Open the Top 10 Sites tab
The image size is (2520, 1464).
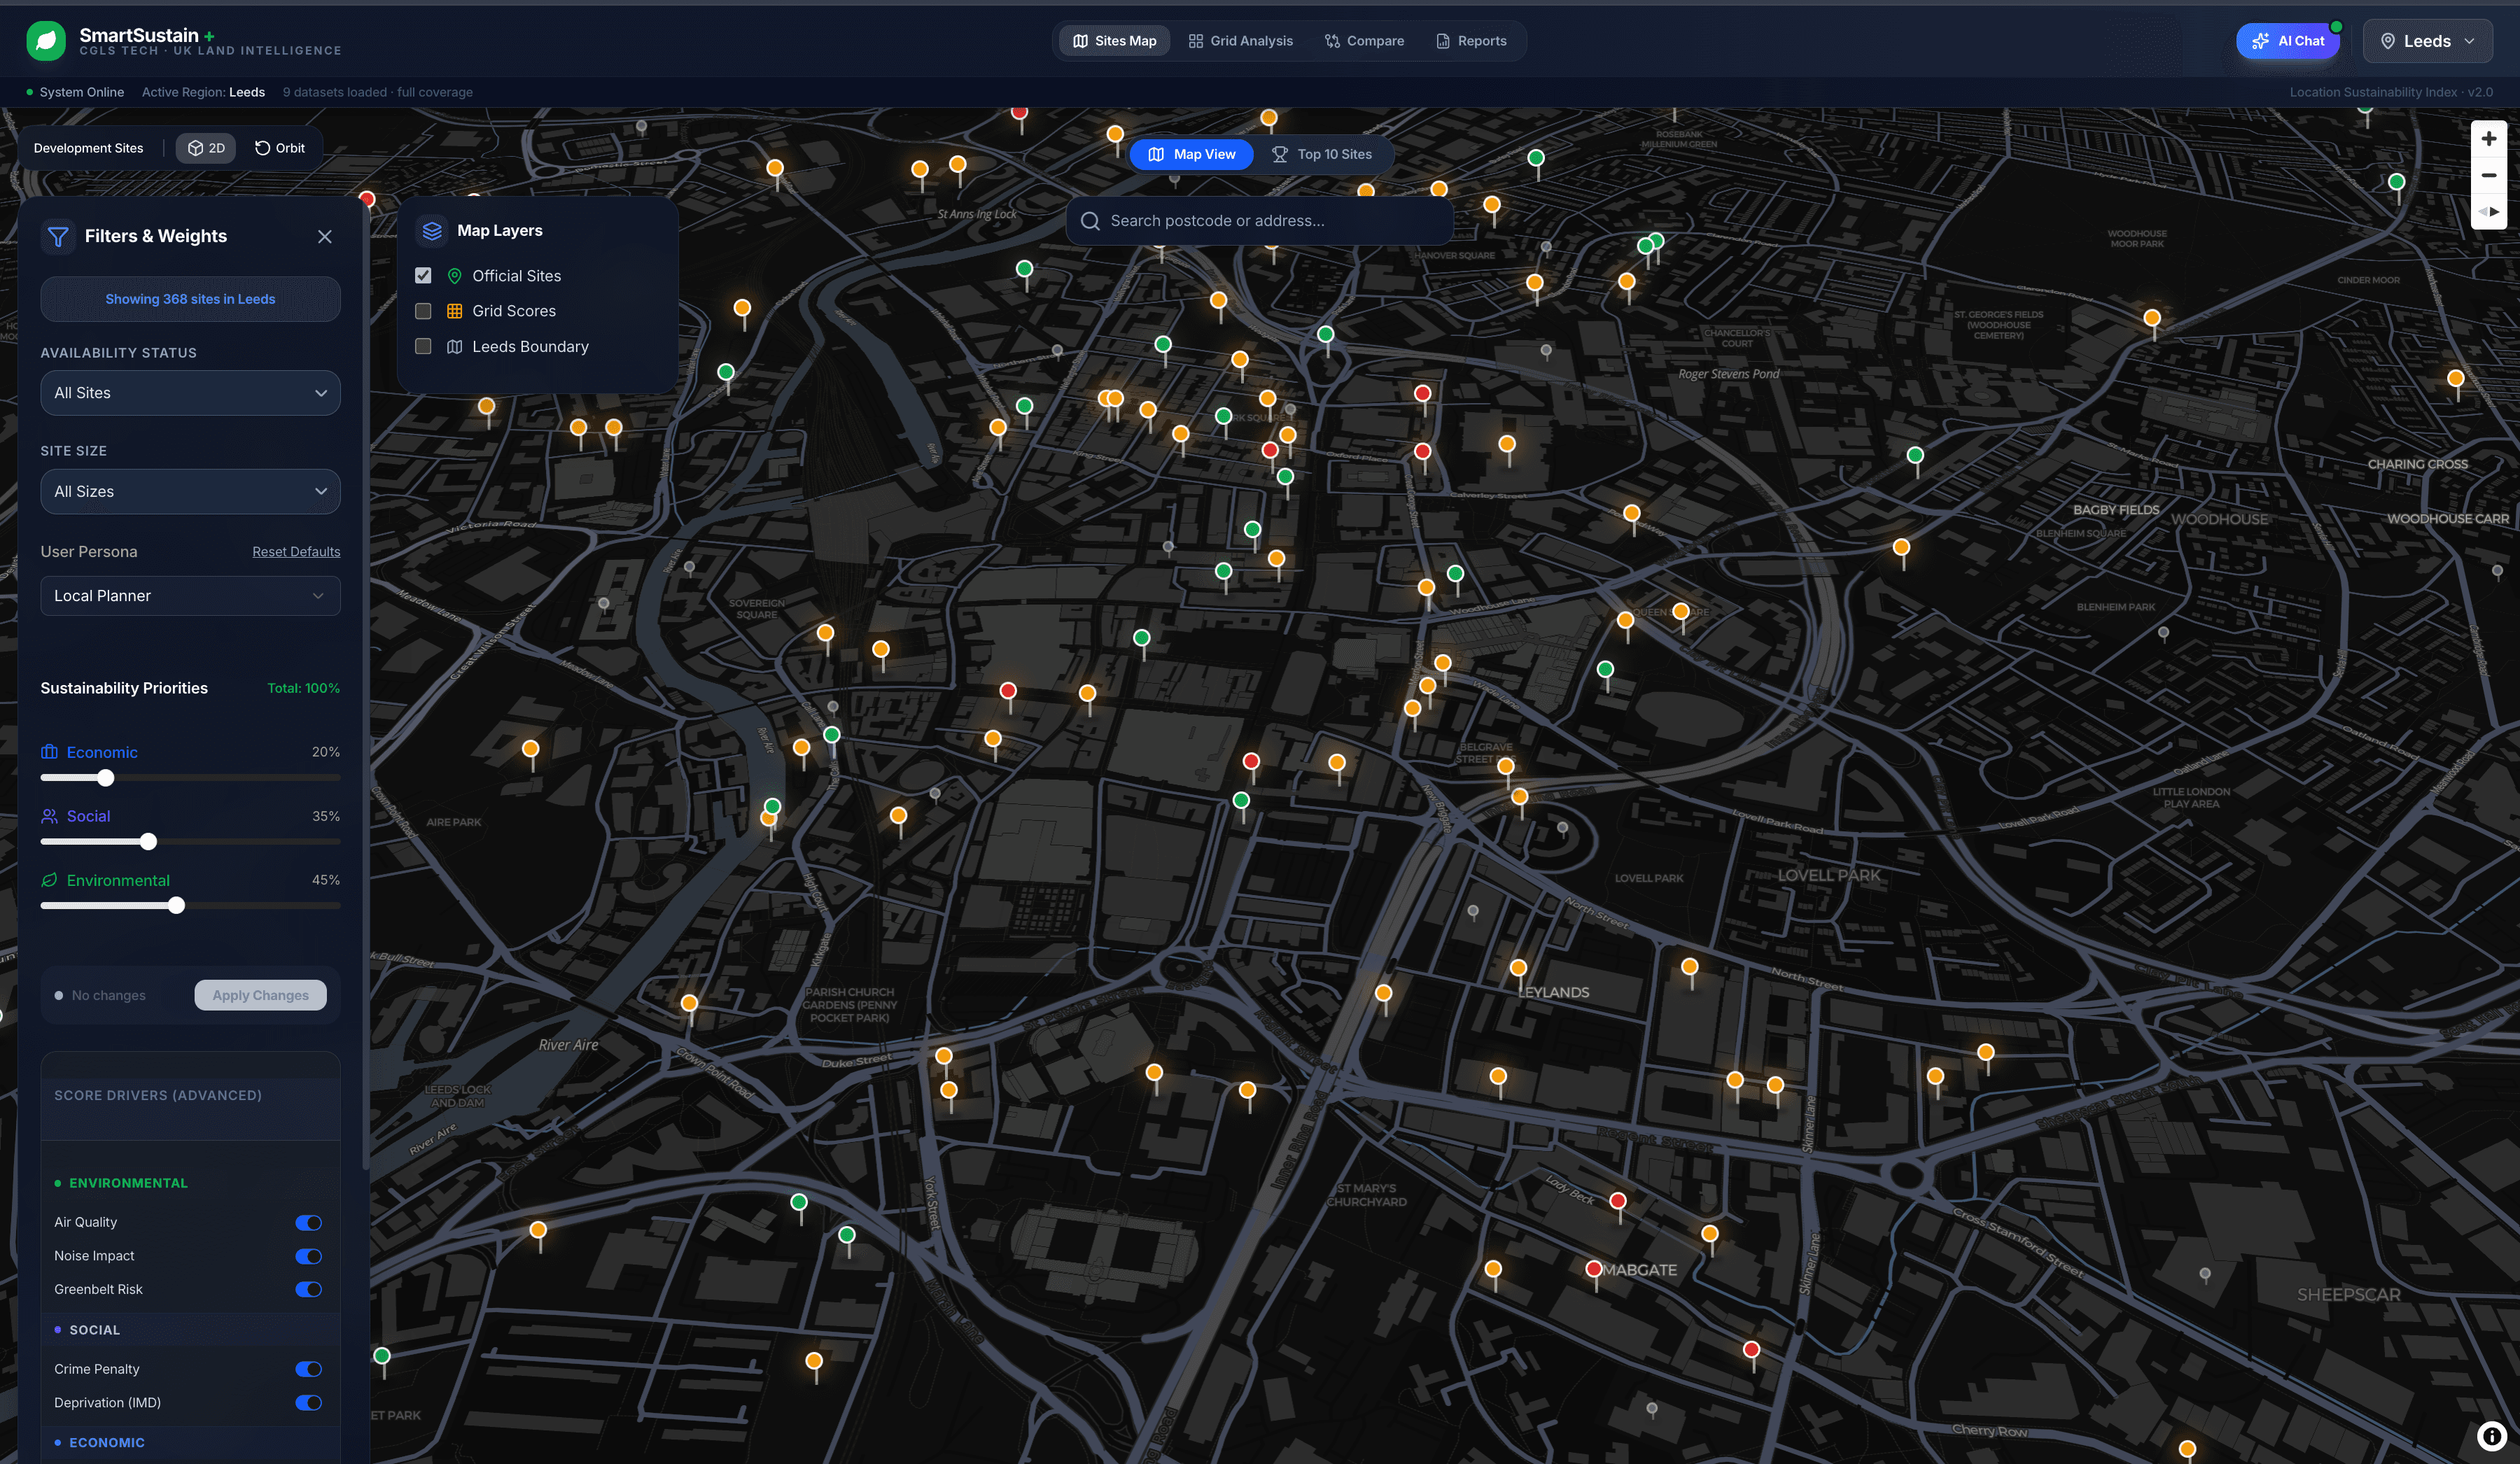(x=1321, y=154)
